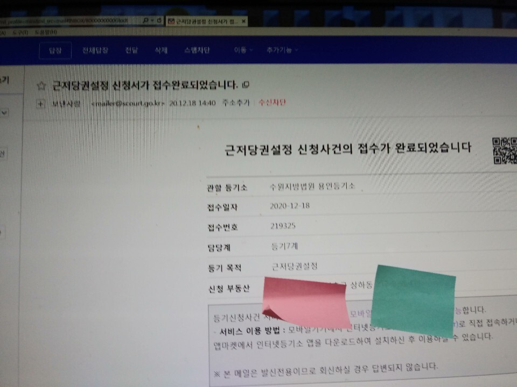This screenshot has width=517, height=387.
Task: Select 전체답장 reply-all option
Action: pyautogui.click(x=95, y=51)
